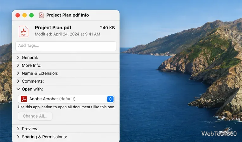Click the large PDF file icon thumbnail
Image resolution: width=242 pixels, height=142 pixels.
coord(23,31)
